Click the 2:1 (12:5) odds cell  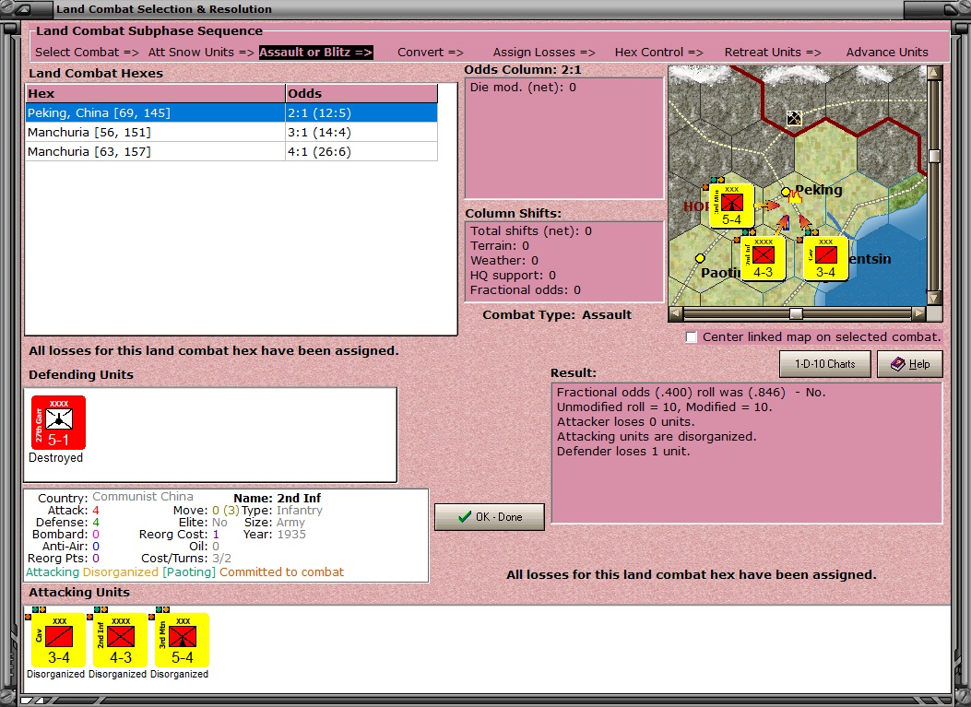pyautogui.click(x=361, y=112)
